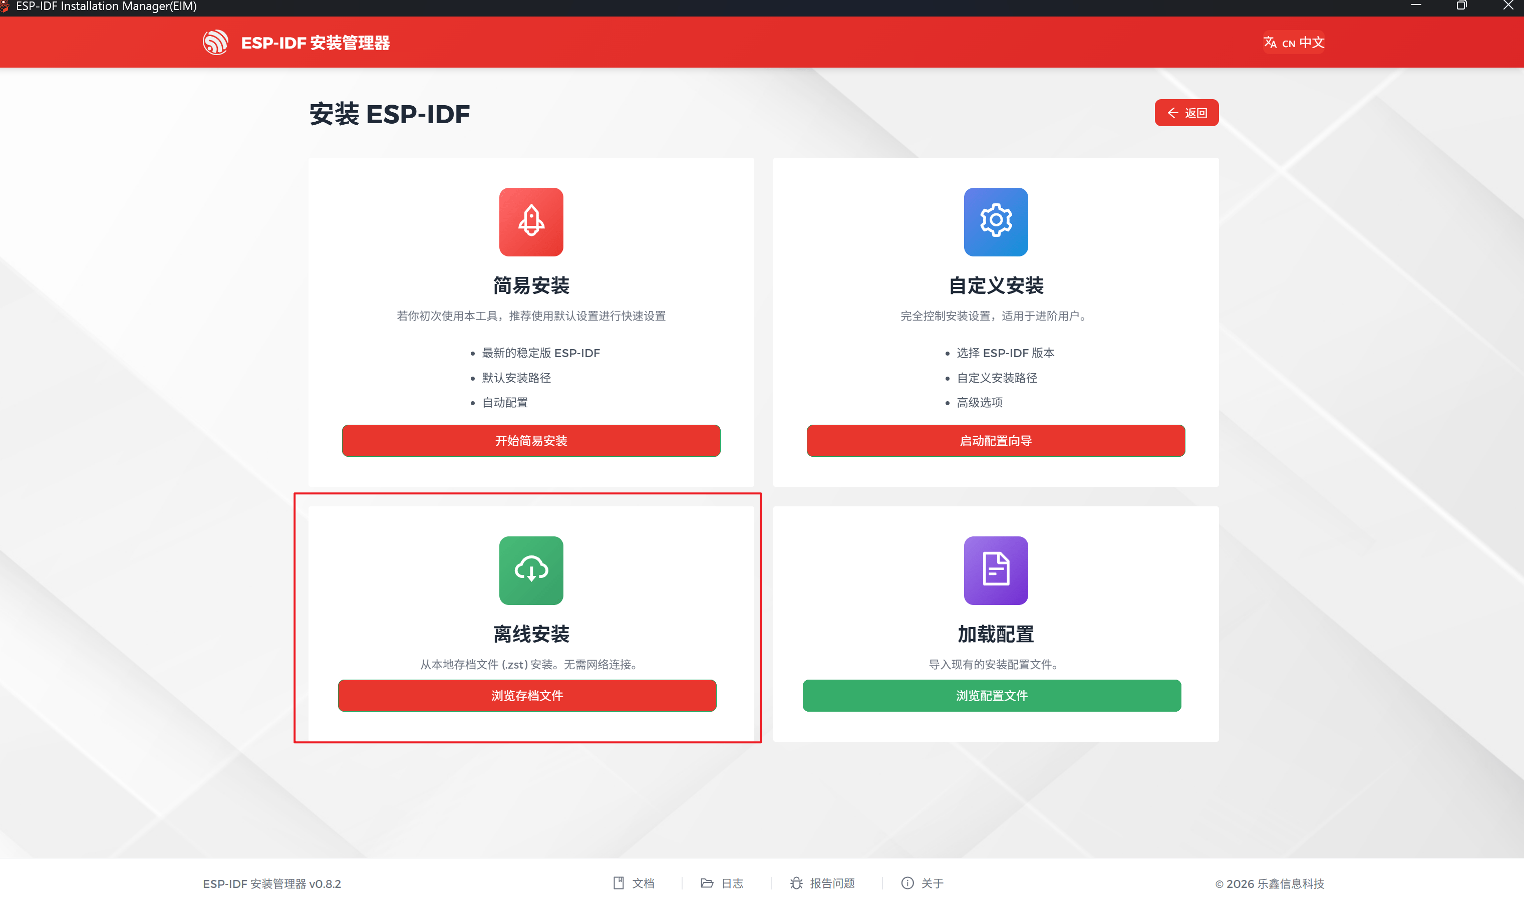
Task: Go back with the 返回 button
Action: click(x=1186, y=113)
